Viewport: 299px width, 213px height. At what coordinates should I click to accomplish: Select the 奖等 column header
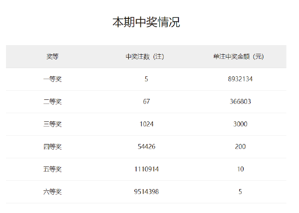tap(52, 57)
